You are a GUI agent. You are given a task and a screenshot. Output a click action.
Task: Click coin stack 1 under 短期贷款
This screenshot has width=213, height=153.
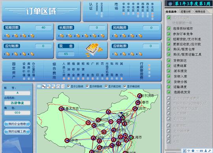(8, 36)
